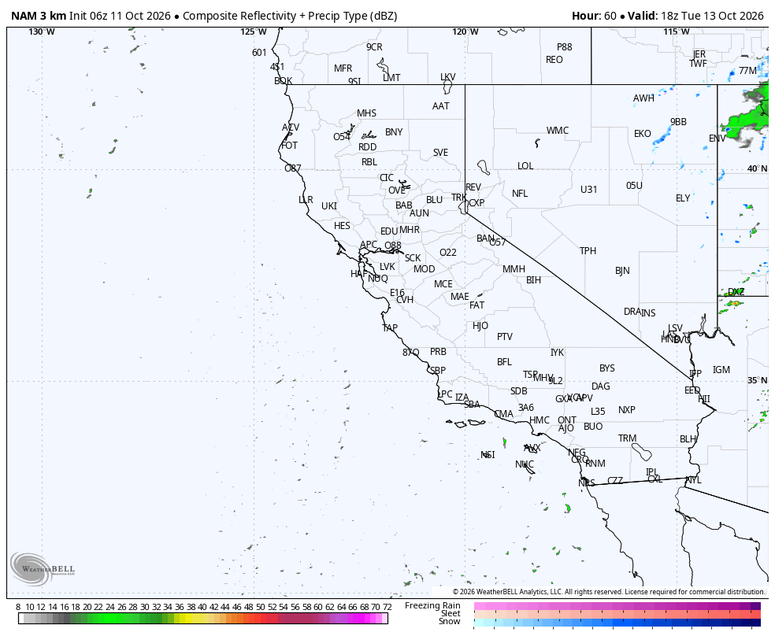
Task: Select the TPH station label
Action: (x=588, y=251)
